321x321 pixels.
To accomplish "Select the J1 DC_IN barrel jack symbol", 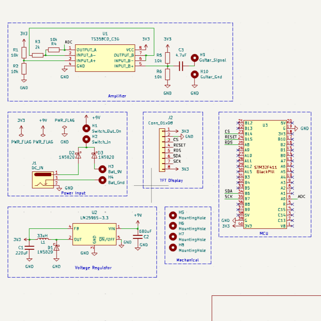I will (43, 180).
